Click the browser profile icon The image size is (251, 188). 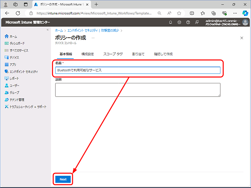click(x=6, y=5)
